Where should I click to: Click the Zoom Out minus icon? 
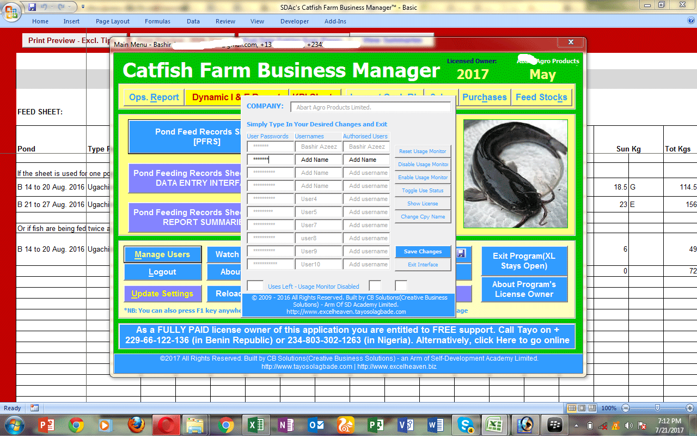pyautogui.click(x=626, y=408)
